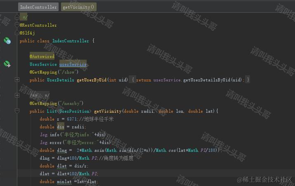Click the log.error statement
The image size is (295, 186).
click(77, 142)
